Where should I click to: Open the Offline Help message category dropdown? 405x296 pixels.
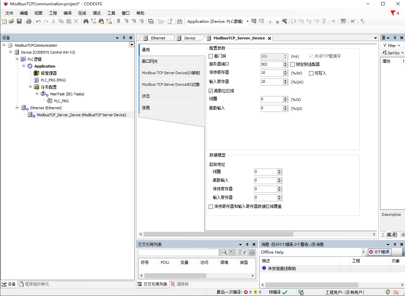363,252
